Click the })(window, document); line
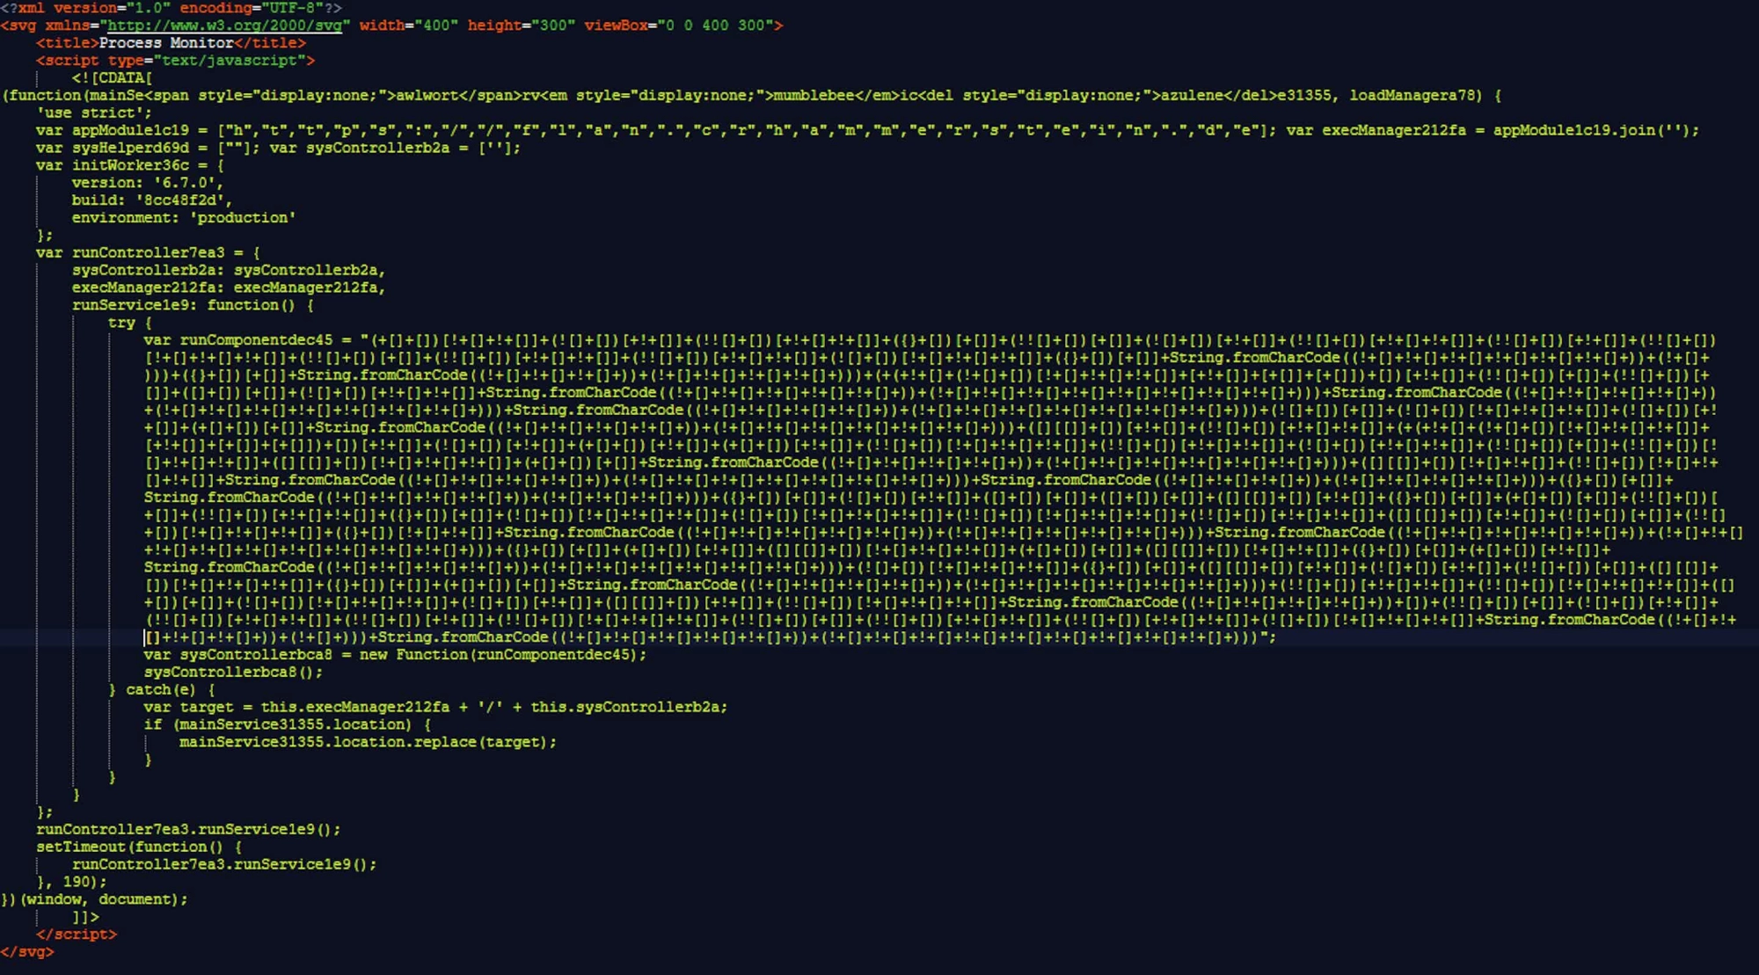1759x975 pixels. tap(94, 899)
